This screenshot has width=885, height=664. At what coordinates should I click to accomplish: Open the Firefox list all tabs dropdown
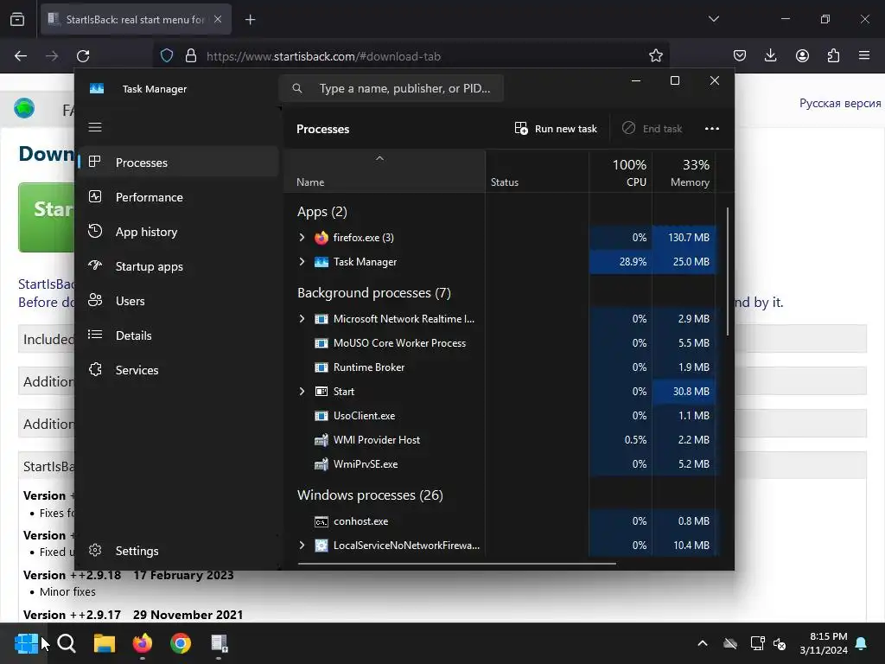(x=713, y=19)
